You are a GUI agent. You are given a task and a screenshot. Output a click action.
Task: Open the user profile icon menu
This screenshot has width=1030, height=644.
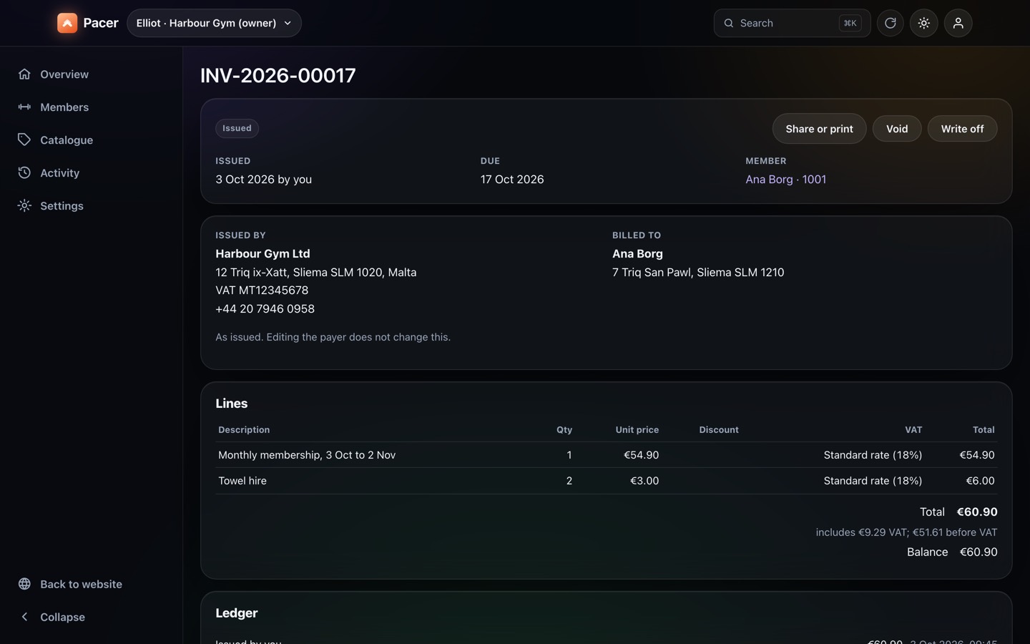pyautogui.click(x=958, y=23)
